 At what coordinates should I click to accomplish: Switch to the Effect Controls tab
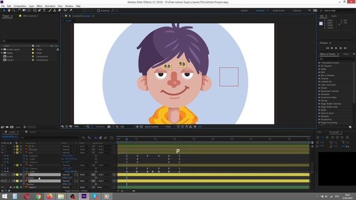(31, 16)
